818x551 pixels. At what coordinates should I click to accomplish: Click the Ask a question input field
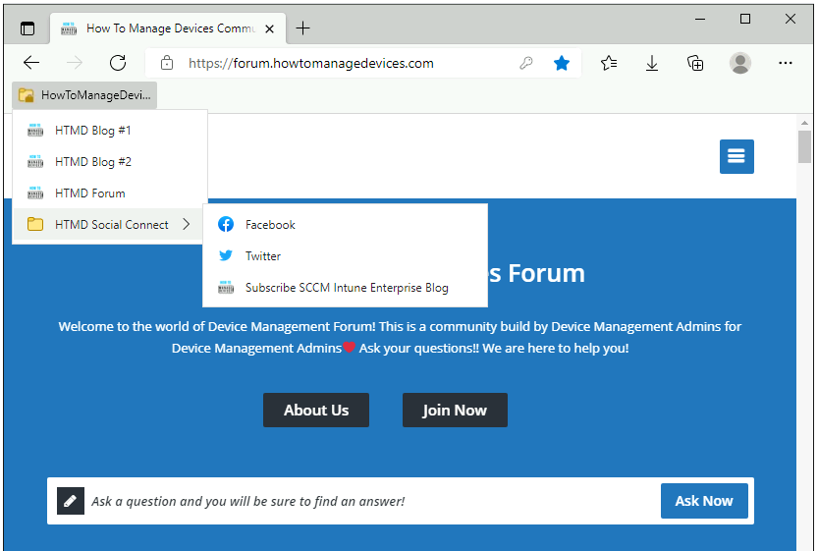(372, 502)
